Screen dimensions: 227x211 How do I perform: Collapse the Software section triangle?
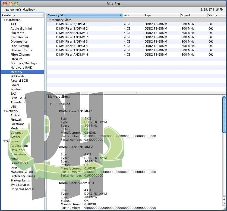coord(4,141)
